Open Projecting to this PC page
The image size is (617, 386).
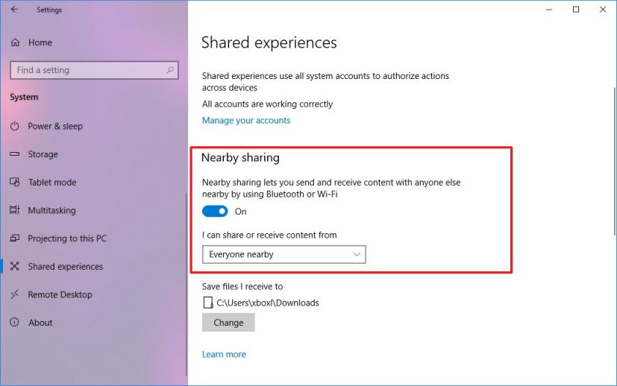click(67, 238)
